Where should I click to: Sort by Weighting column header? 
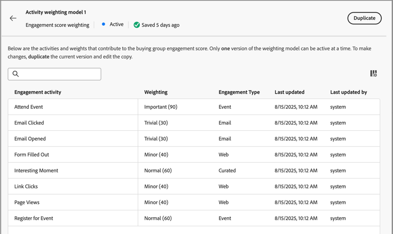pos(156,92)
